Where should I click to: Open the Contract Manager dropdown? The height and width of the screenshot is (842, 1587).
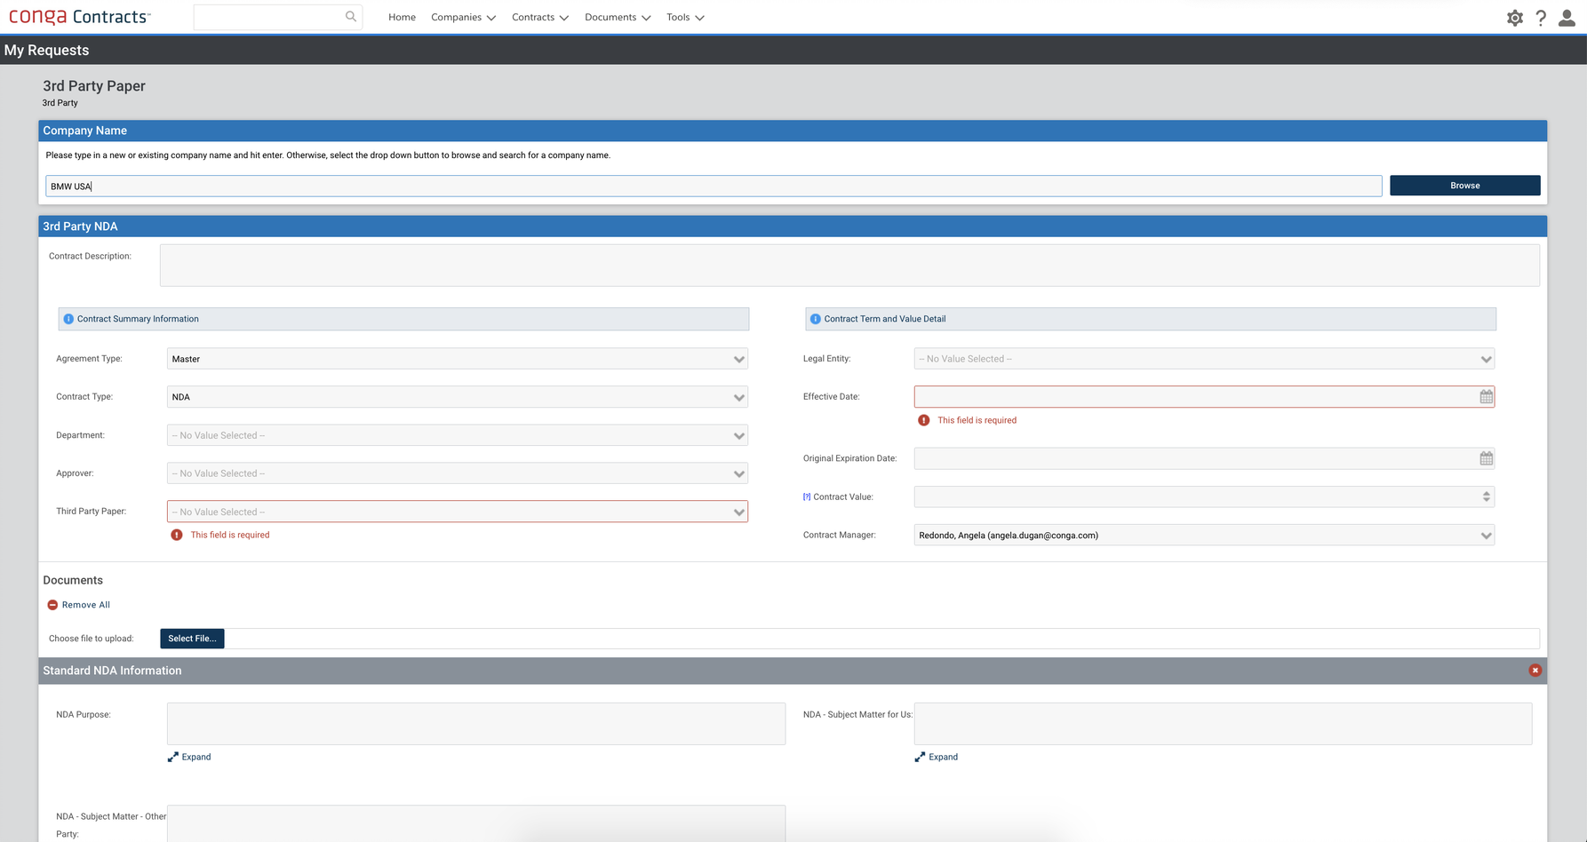pyautogui.click(x=1203, y=536)
